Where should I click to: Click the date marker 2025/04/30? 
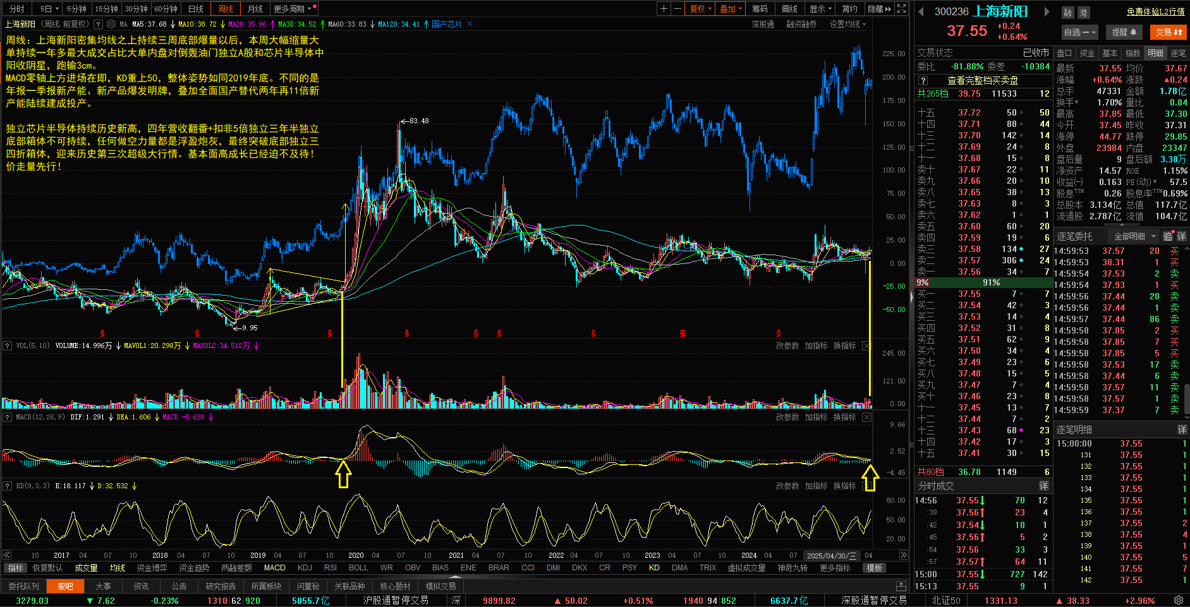(832, 555)
